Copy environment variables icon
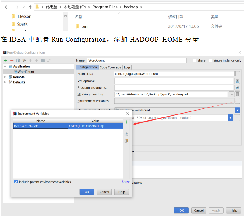246x217 pixels. [x=126, y=134]
